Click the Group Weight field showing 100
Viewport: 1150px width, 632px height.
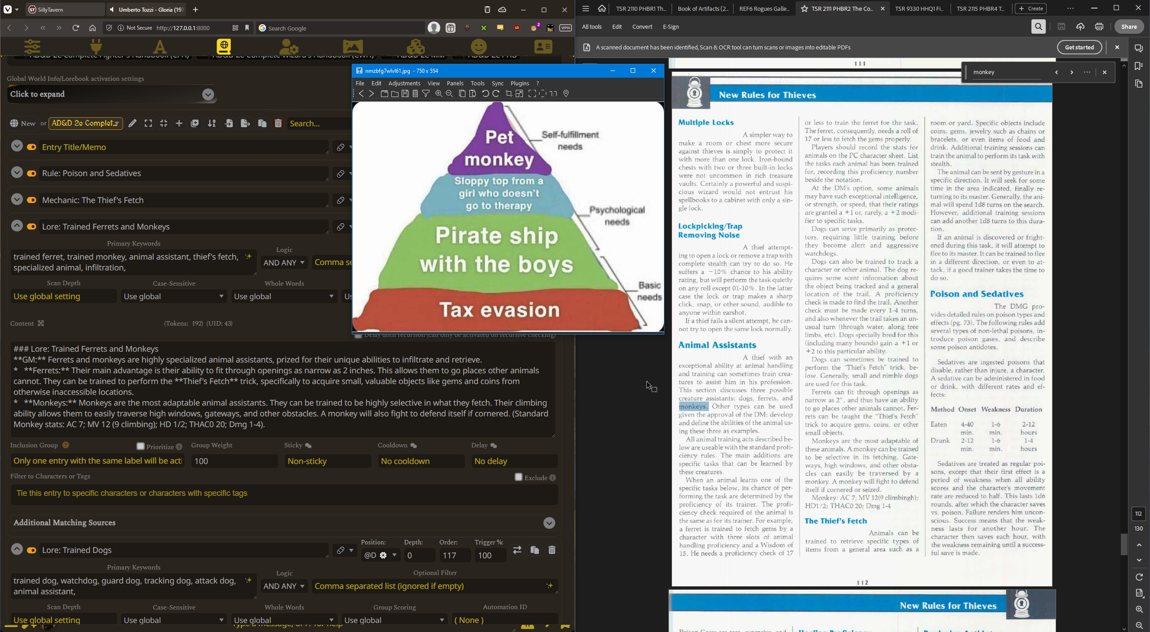pos(234,461)
